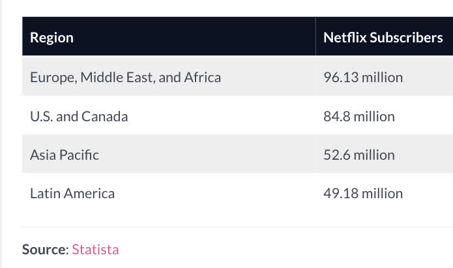Select the Europe, Middle East, and Africa cell
The image size is (453, 268).
[x=125, y=78]
